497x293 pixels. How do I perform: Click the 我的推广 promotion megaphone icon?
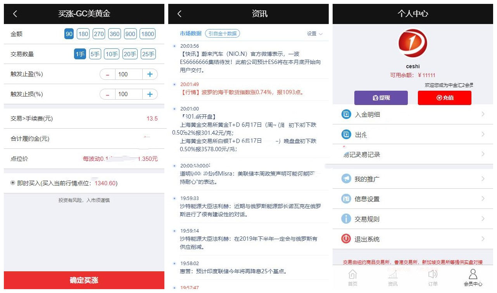[x=345, y=178]
